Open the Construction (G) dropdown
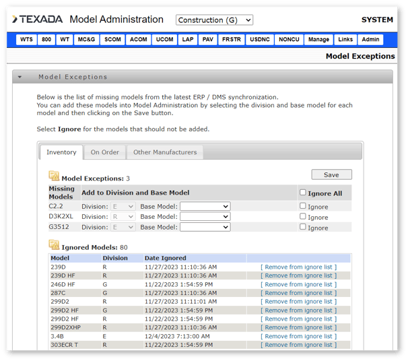 point(214,20)
